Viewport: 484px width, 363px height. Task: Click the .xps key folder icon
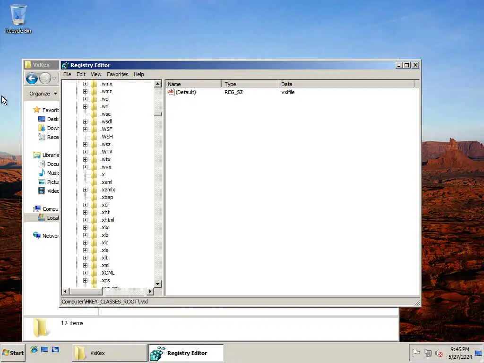pos(94,281)
